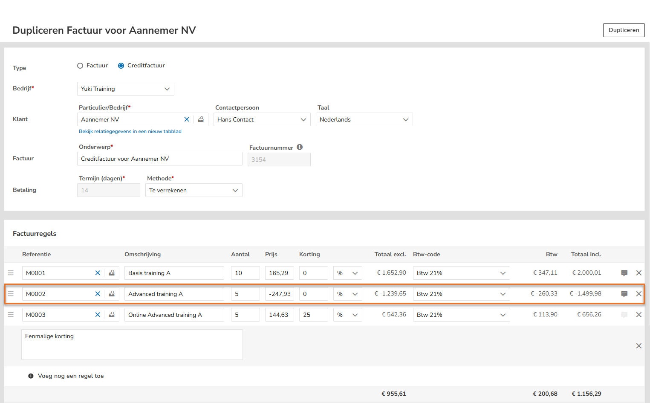This screenshot has height=403, width=650.
Task: Show Factuurnummer info tooltip icon
Action: [x=300, y=147]
